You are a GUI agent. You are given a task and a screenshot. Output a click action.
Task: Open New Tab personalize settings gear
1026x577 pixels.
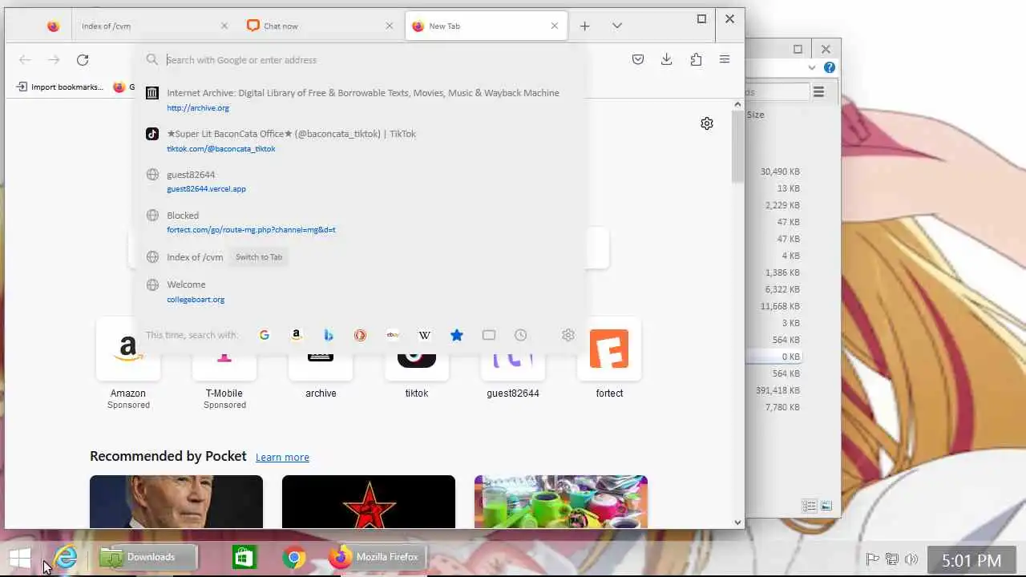707,123
